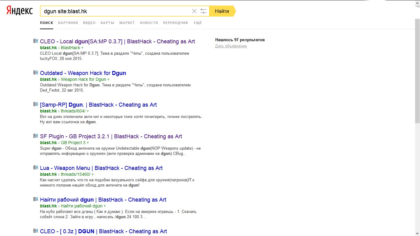
Task: Open Lua - Weapon Menu result title
Action: click(x=101, y=168)
